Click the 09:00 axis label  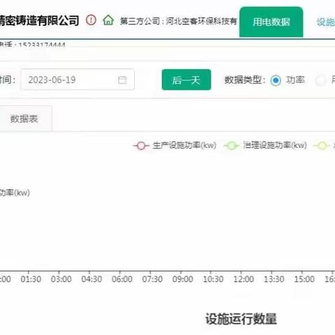click(183, 279)
